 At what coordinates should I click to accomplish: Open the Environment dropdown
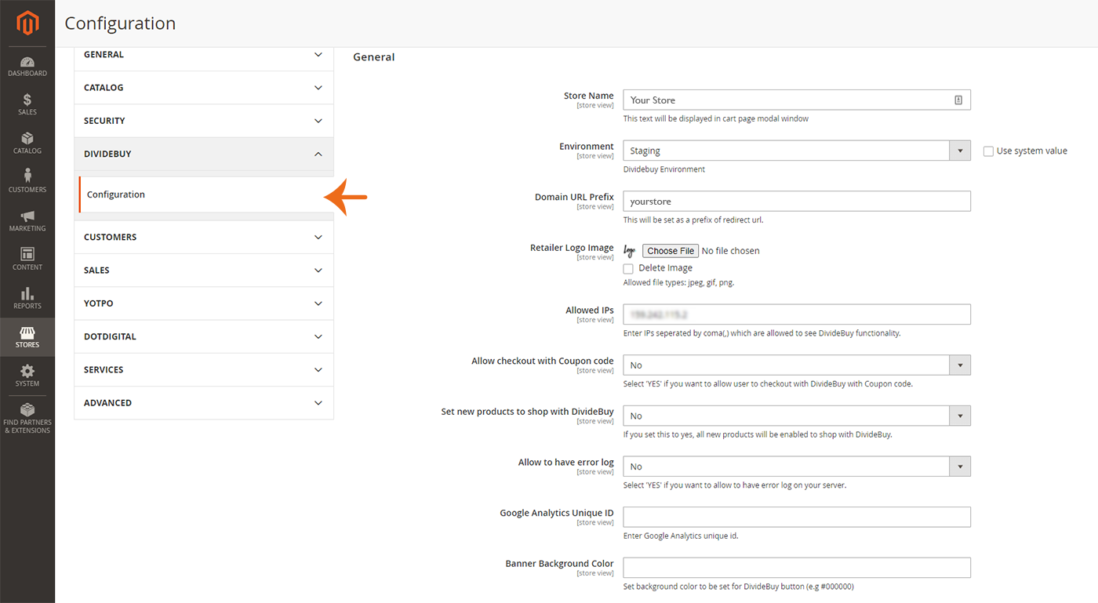click(796, 151)
